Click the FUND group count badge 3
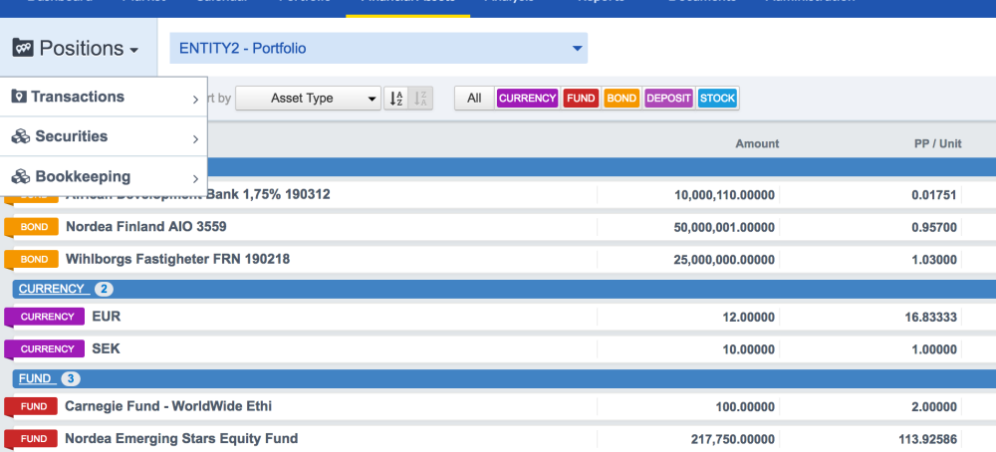Viewport: 996px width, 452px height. point(71,379)
